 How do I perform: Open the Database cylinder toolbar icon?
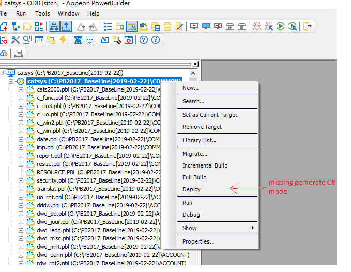(x=167, y=26)
